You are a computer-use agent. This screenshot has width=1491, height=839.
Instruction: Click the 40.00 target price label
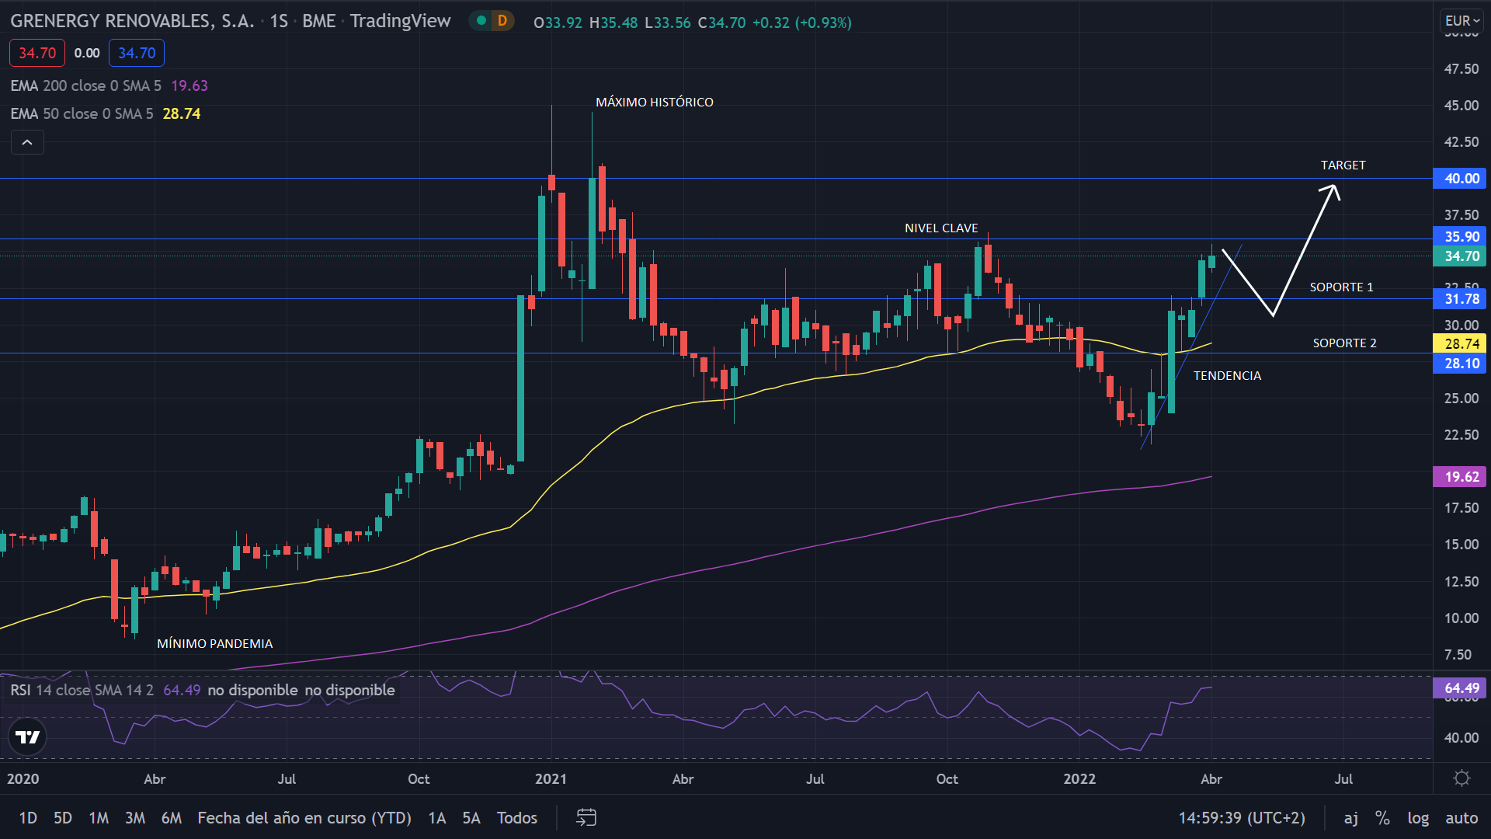point(1460,179)
